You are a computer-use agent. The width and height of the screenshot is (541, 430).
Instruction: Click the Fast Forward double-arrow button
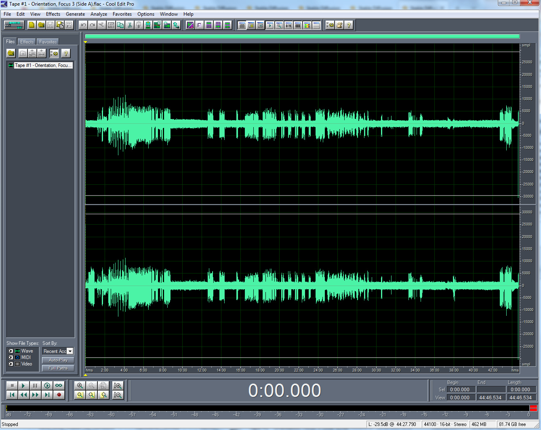pyautogui.click(x=35, y=395)
